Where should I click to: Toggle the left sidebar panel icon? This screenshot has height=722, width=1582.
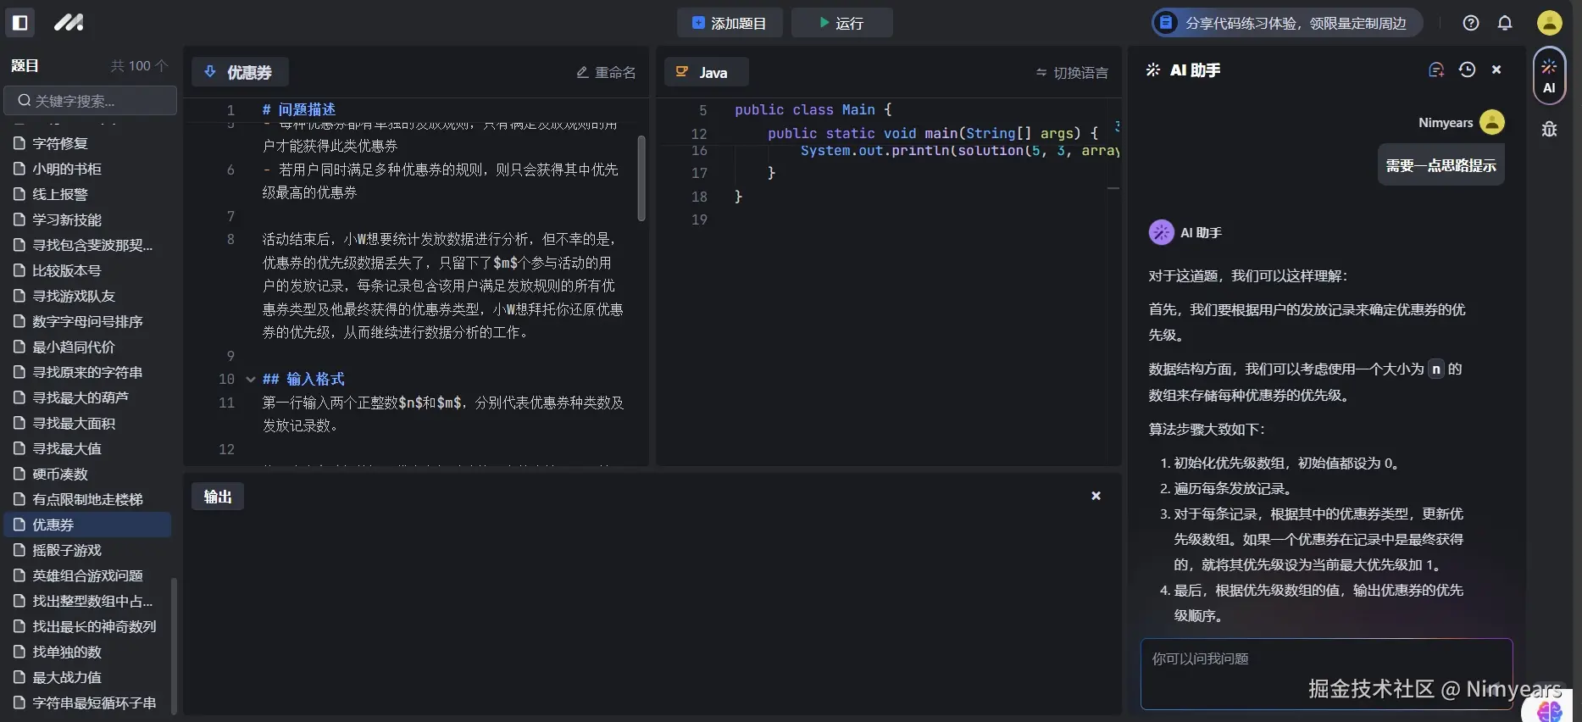(x=20, y=23)
